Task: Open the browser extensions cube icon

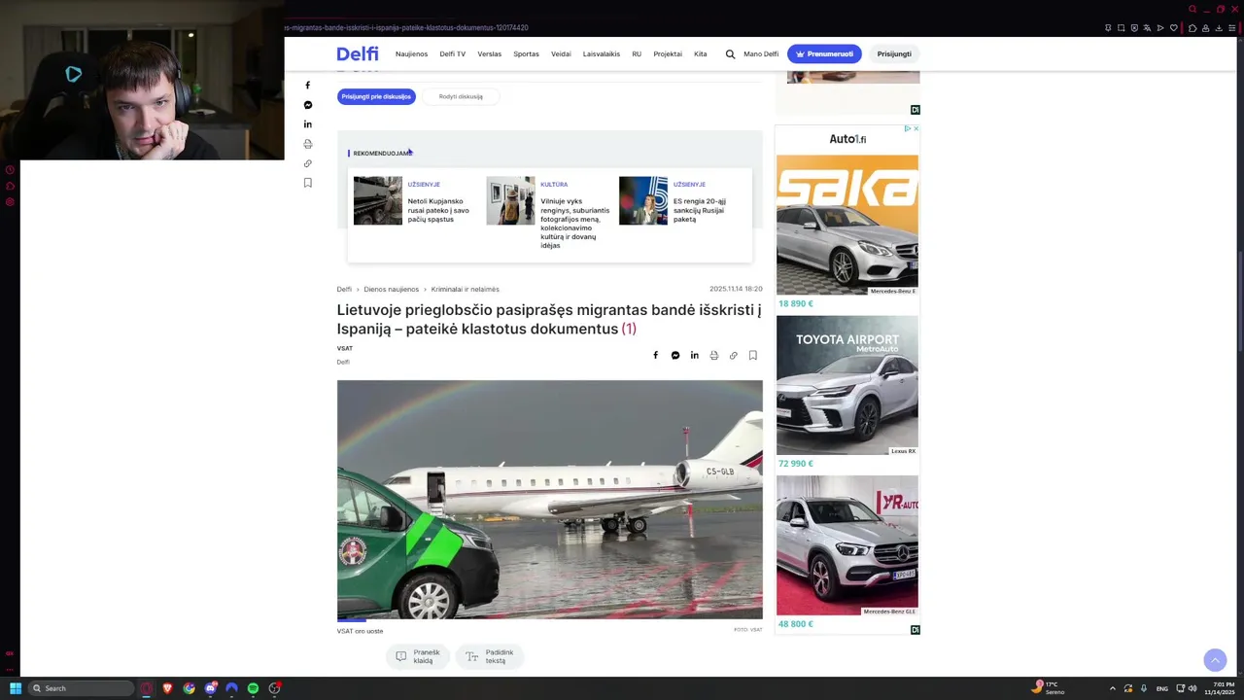Action: pyautogui.click(x=1192, y=28)
